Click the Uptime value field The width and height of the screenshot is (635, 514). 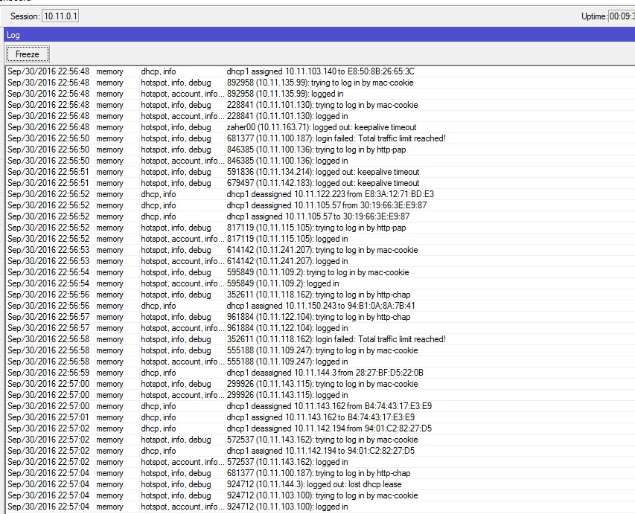[622, 16]
